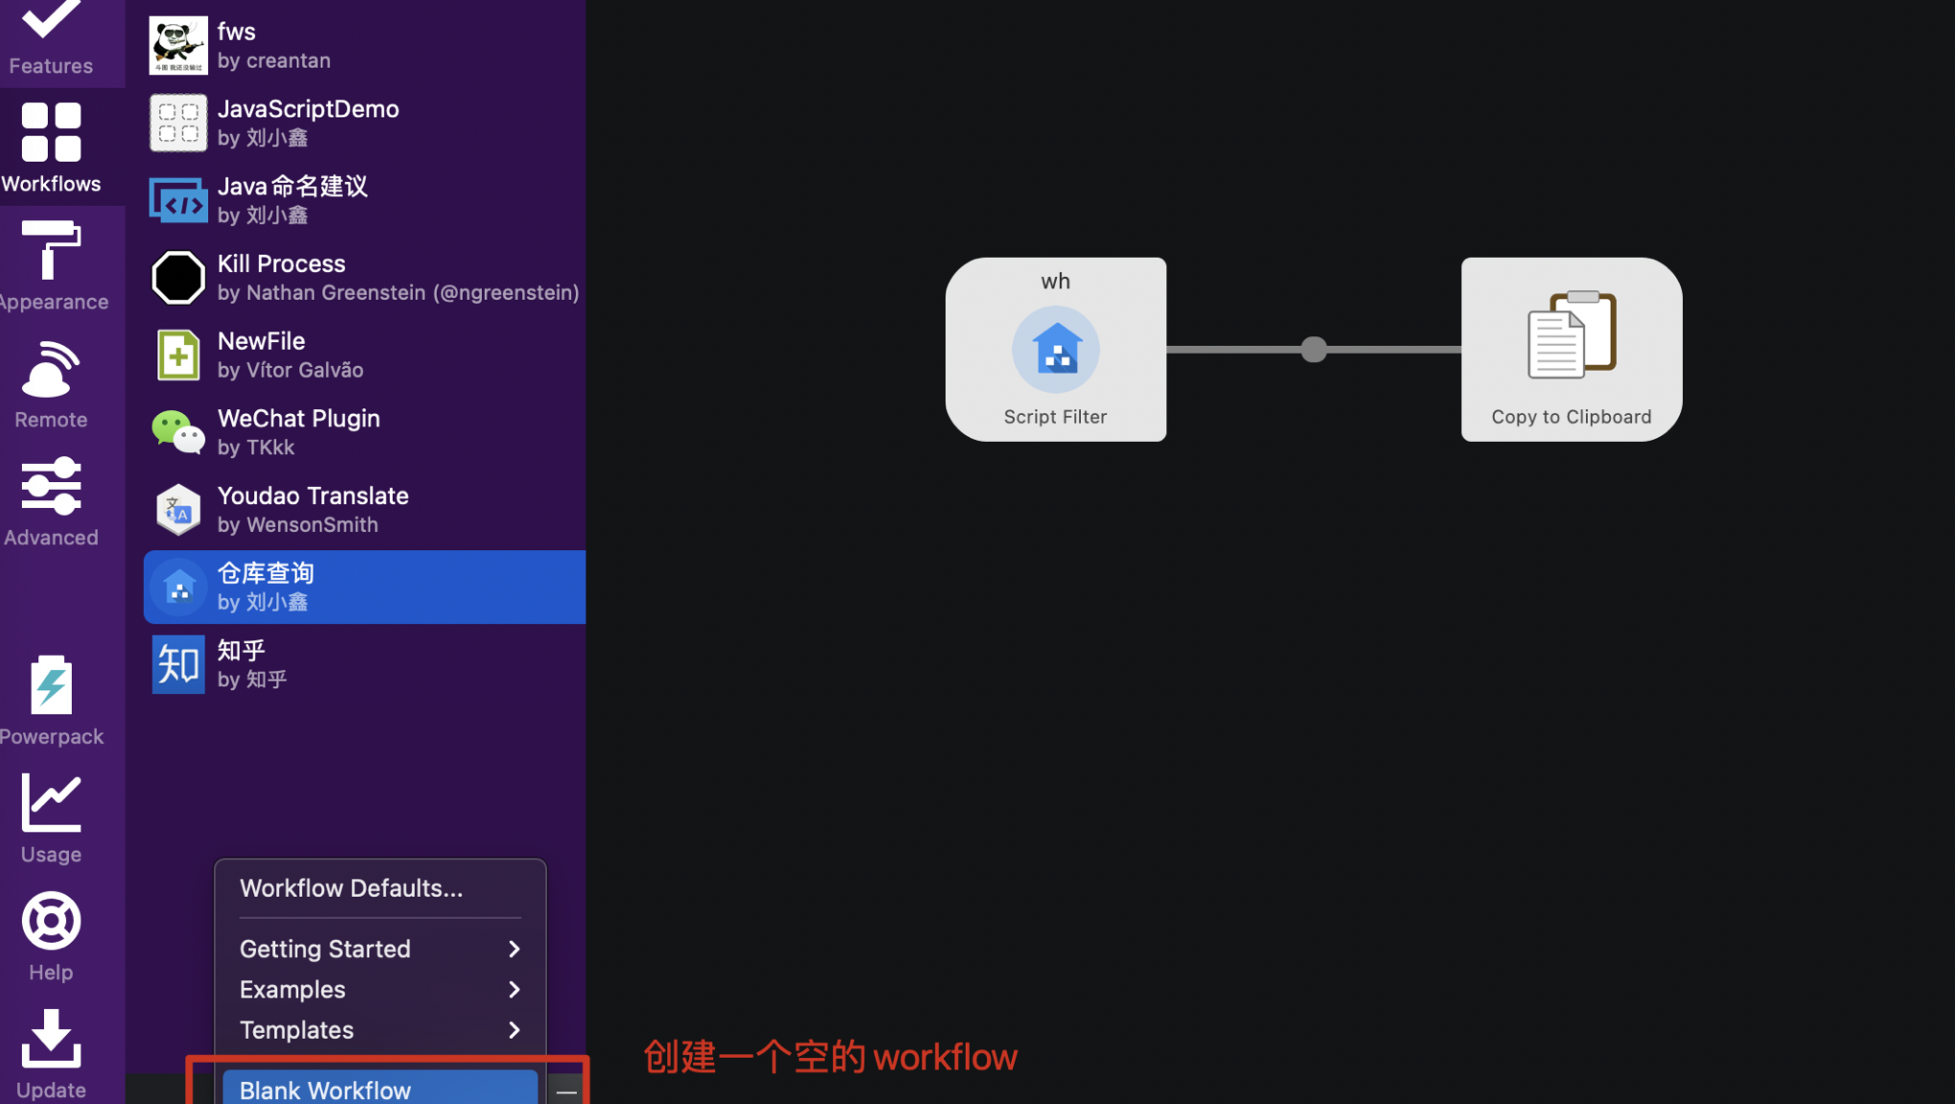Select the Script Filter node
Viewport: 1955px width, 1104px height.
click(1055, 350)
